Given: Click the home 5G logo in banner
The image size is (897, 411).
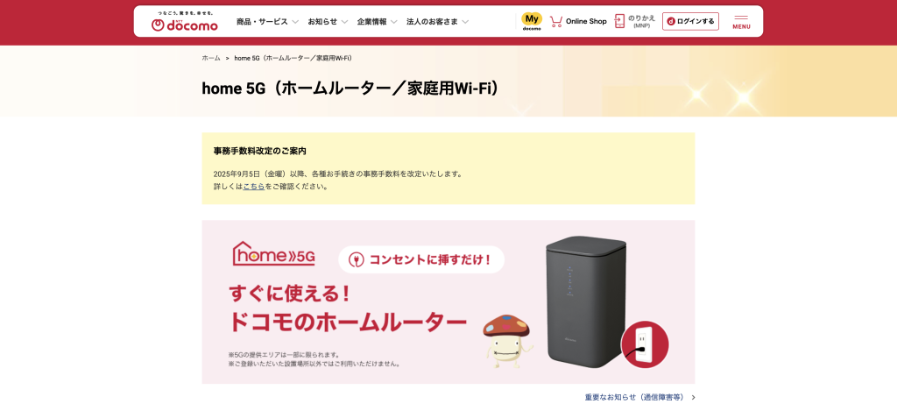Looking at the screenshot, I should click(274, 253).
